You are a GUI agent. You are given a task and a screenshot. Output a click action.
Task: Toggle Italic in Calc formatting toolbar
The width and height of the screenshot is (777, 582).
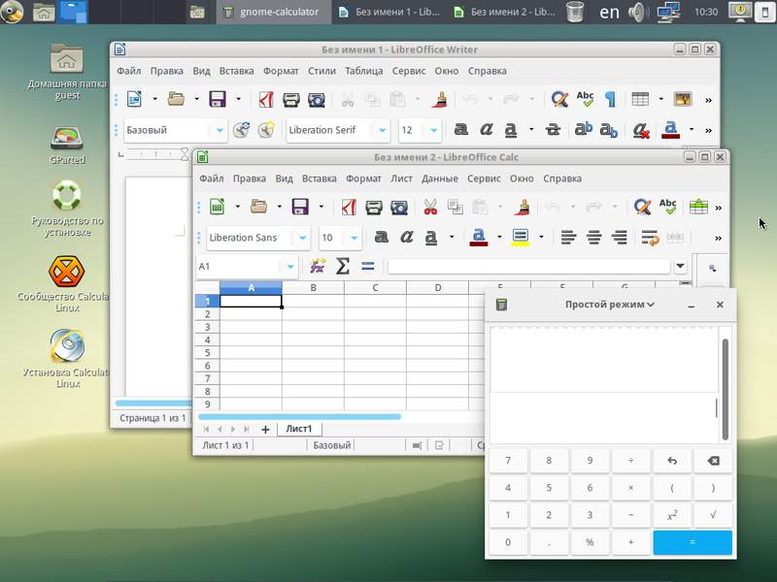click(x=406, y=238)
